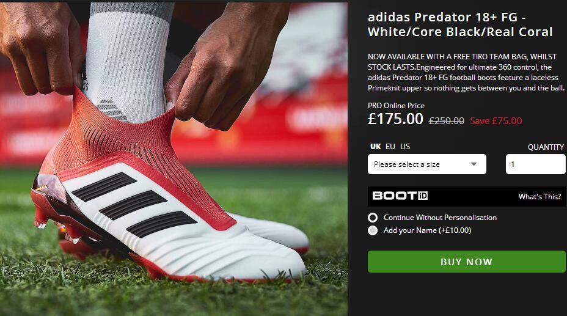Click the Quantity input field

coord(535,164)
